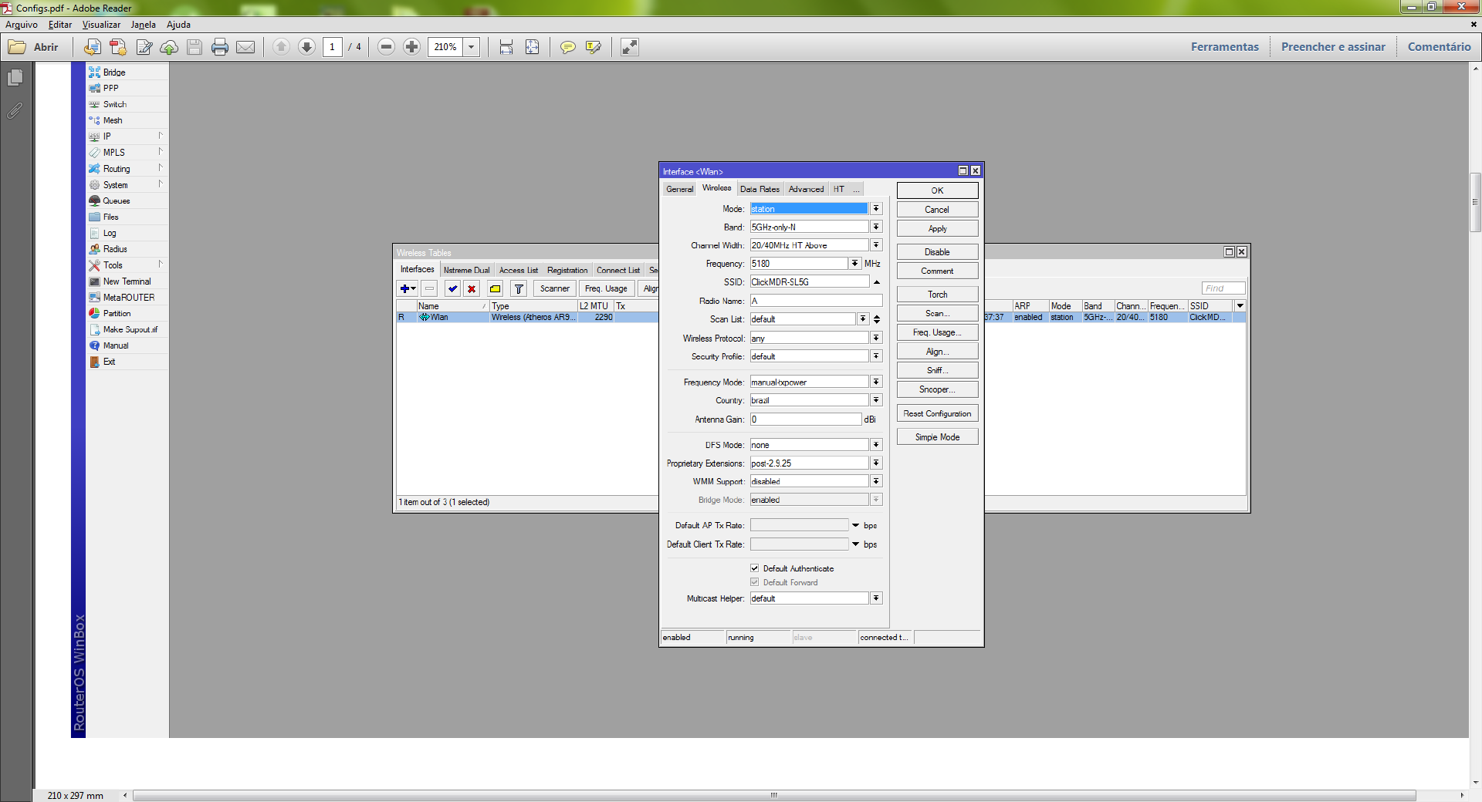Open the attachments paperclip panel
1482x802 pixels.
pyautogui.click(x=15, y=111)
